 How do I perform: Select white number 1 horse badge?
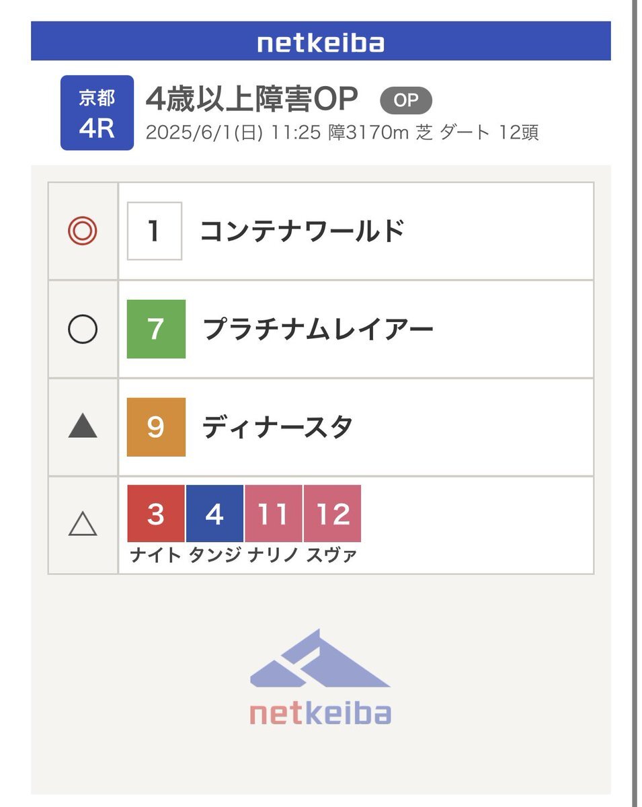tap(155, 231)
